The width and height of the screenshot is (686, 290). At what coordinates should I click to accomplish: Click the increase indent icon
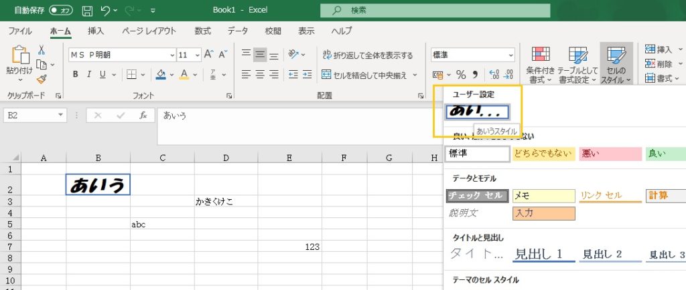pyautogui.click(x=309, y=74)
